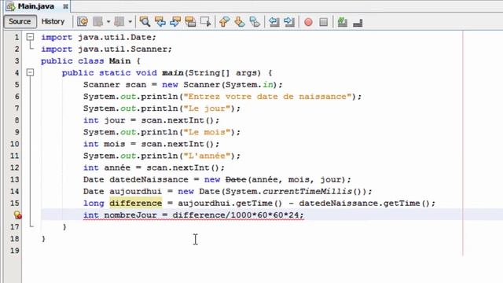
Task: Jump to the last edit location
Action: pyautogui.click(x=83, y=22)
